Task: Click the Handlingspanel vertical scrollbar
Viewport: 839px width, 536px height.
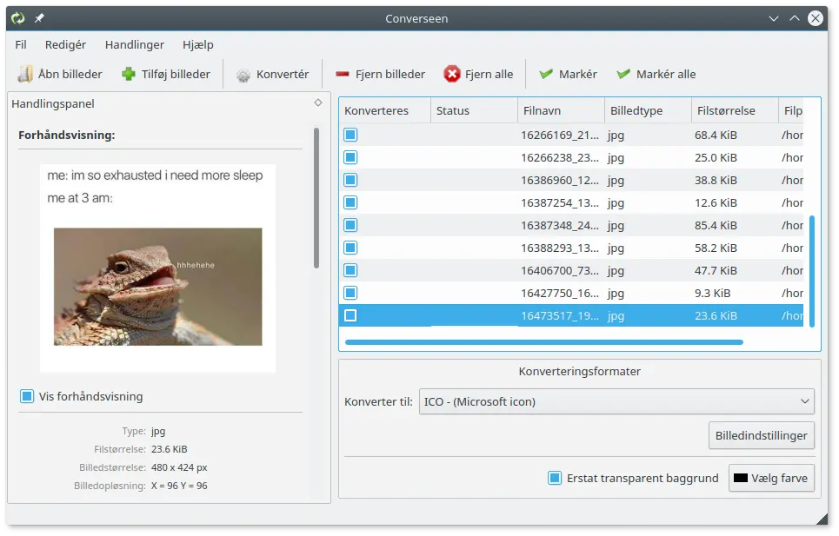Action: (316, 198)
